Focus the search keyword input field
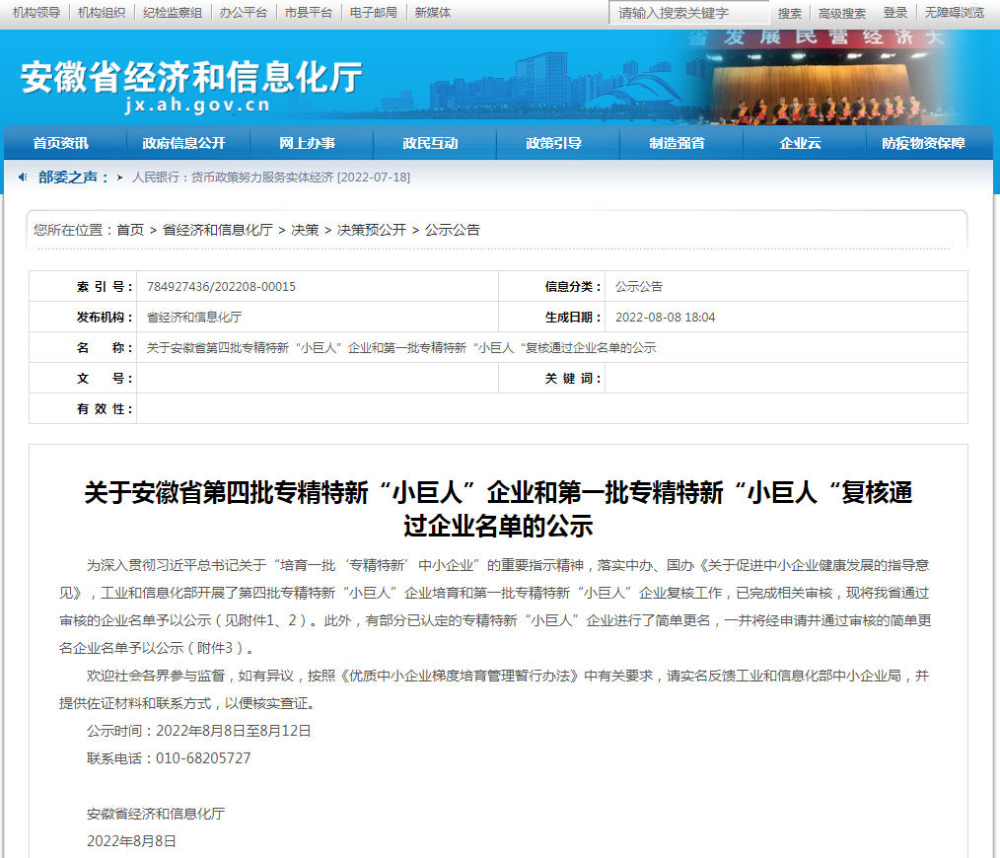 pyautogui.click(x=688, y=13)
